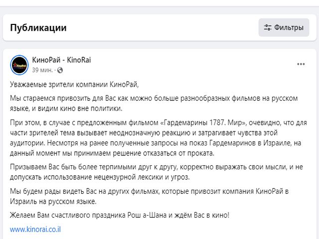Visit the www.kinorai.co.il link
This screenshot has width=319, height=239.
point(35,229)
